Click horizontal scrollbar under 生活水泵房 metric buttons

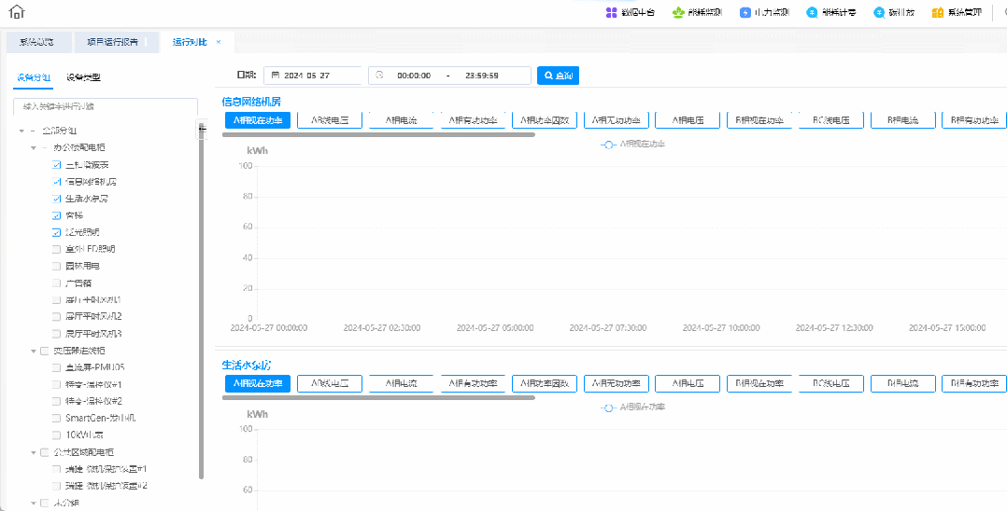click(x=378, y=397)
